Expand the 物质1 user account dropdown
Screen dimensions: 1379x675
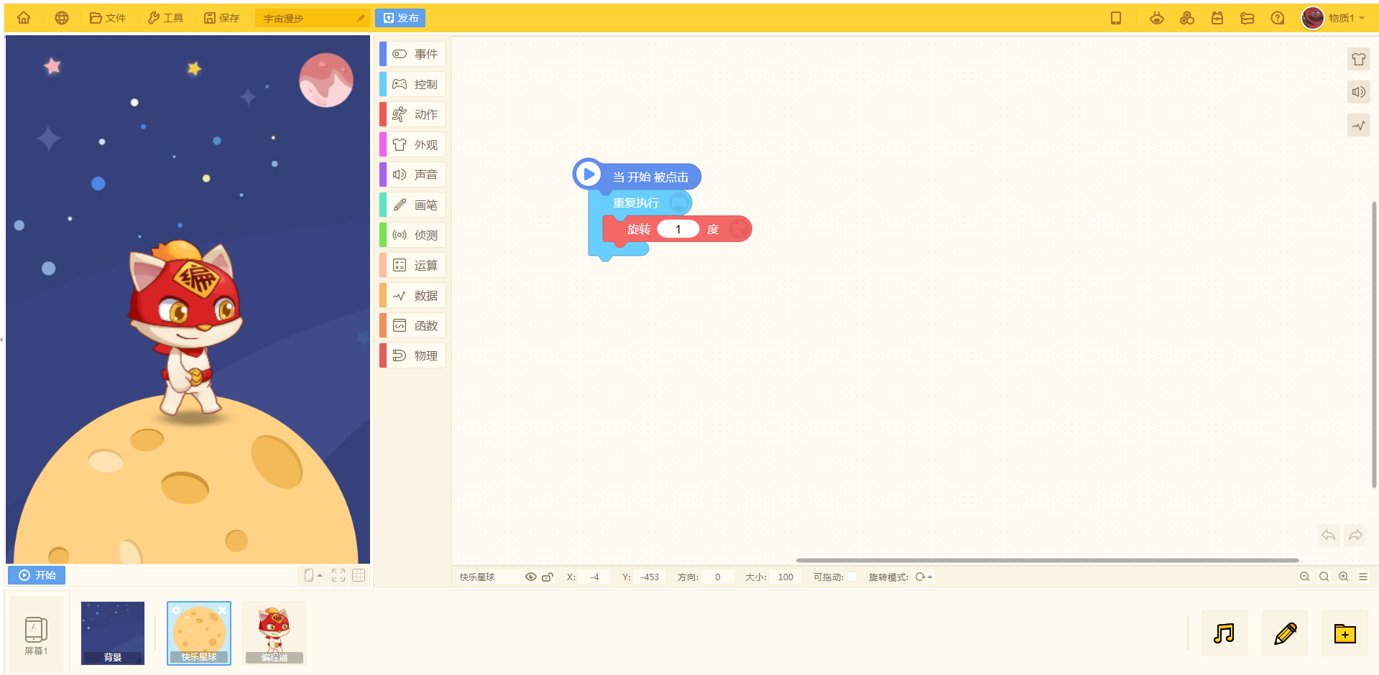(x=1346, y=18)
